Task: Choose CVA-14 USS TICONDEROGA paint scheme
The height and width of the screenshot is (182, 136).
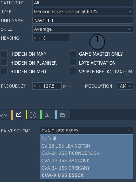Action: (87, 153)
